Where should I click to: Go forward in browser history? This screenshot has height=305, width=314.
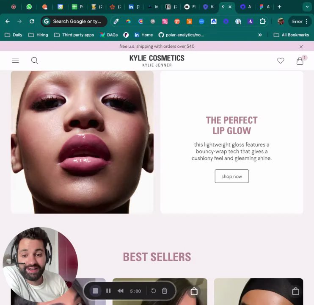[19, 21]
